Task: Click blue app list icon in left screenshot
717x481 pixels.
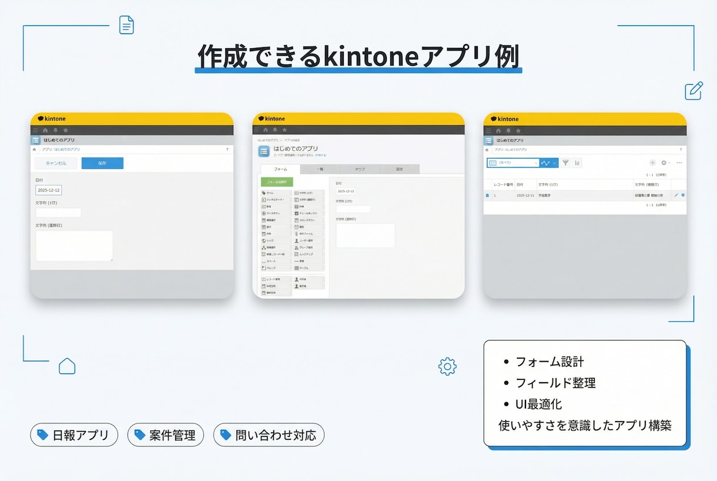Action: (36, 141)
